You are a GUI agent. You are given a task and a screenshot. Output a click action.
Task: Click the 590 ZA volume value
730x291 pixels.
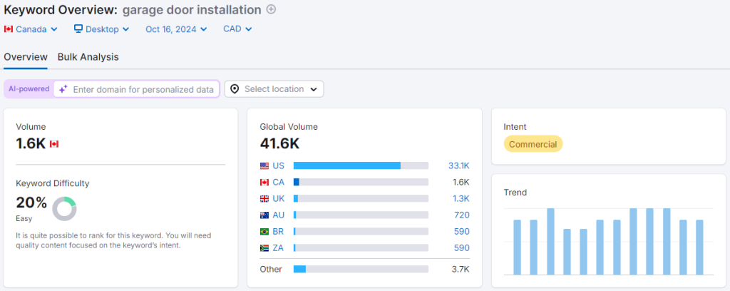point(462,247)
